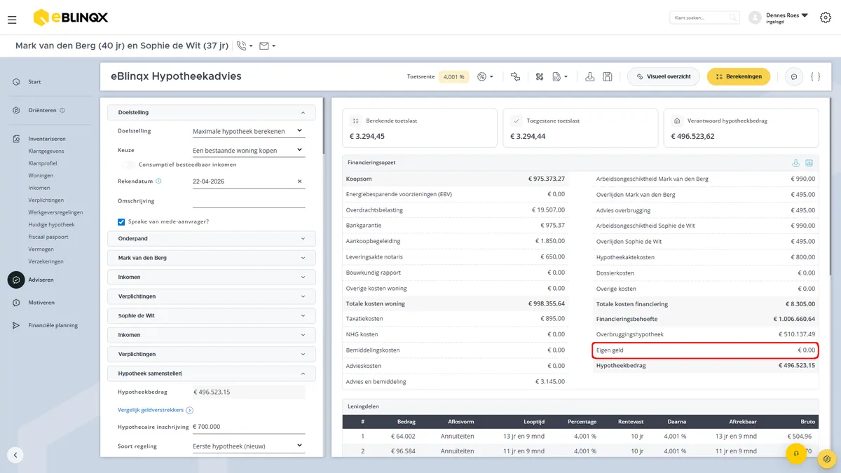Click the curly braces icon

coord(815,76)
